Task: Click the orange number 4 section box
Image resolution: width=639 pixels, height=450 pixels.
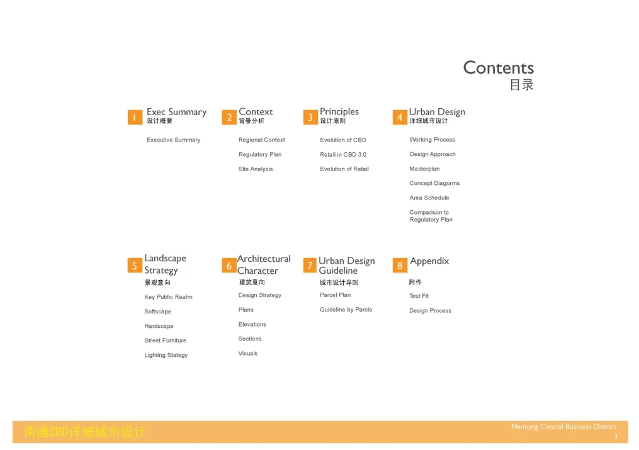Action: (x=400, y=117)
